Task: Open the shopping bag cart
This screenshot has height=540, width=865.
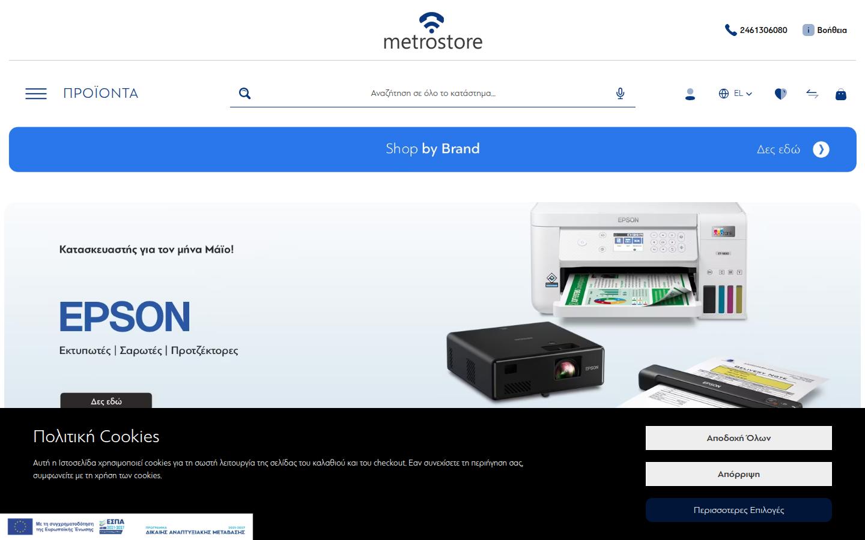Action: click(841, 94)
